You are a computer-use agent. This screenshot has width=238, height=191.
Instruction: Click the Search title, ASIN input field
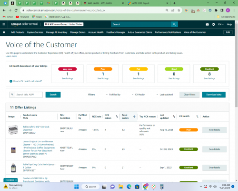(29, 95)
